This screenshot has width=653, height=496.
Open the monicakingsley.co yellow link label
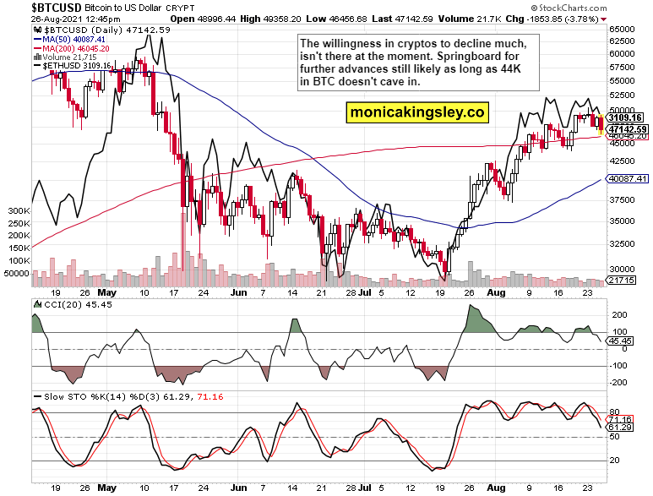coord(417,112)
